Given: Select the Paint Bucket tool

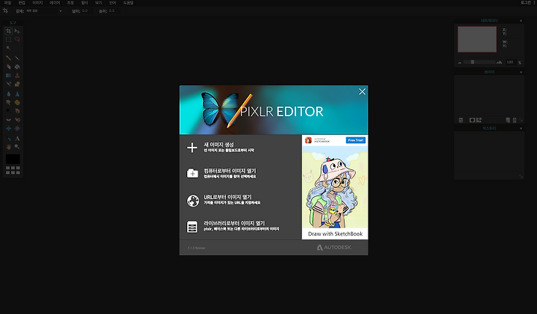Looking at the screenshot, I should (17, 67).
